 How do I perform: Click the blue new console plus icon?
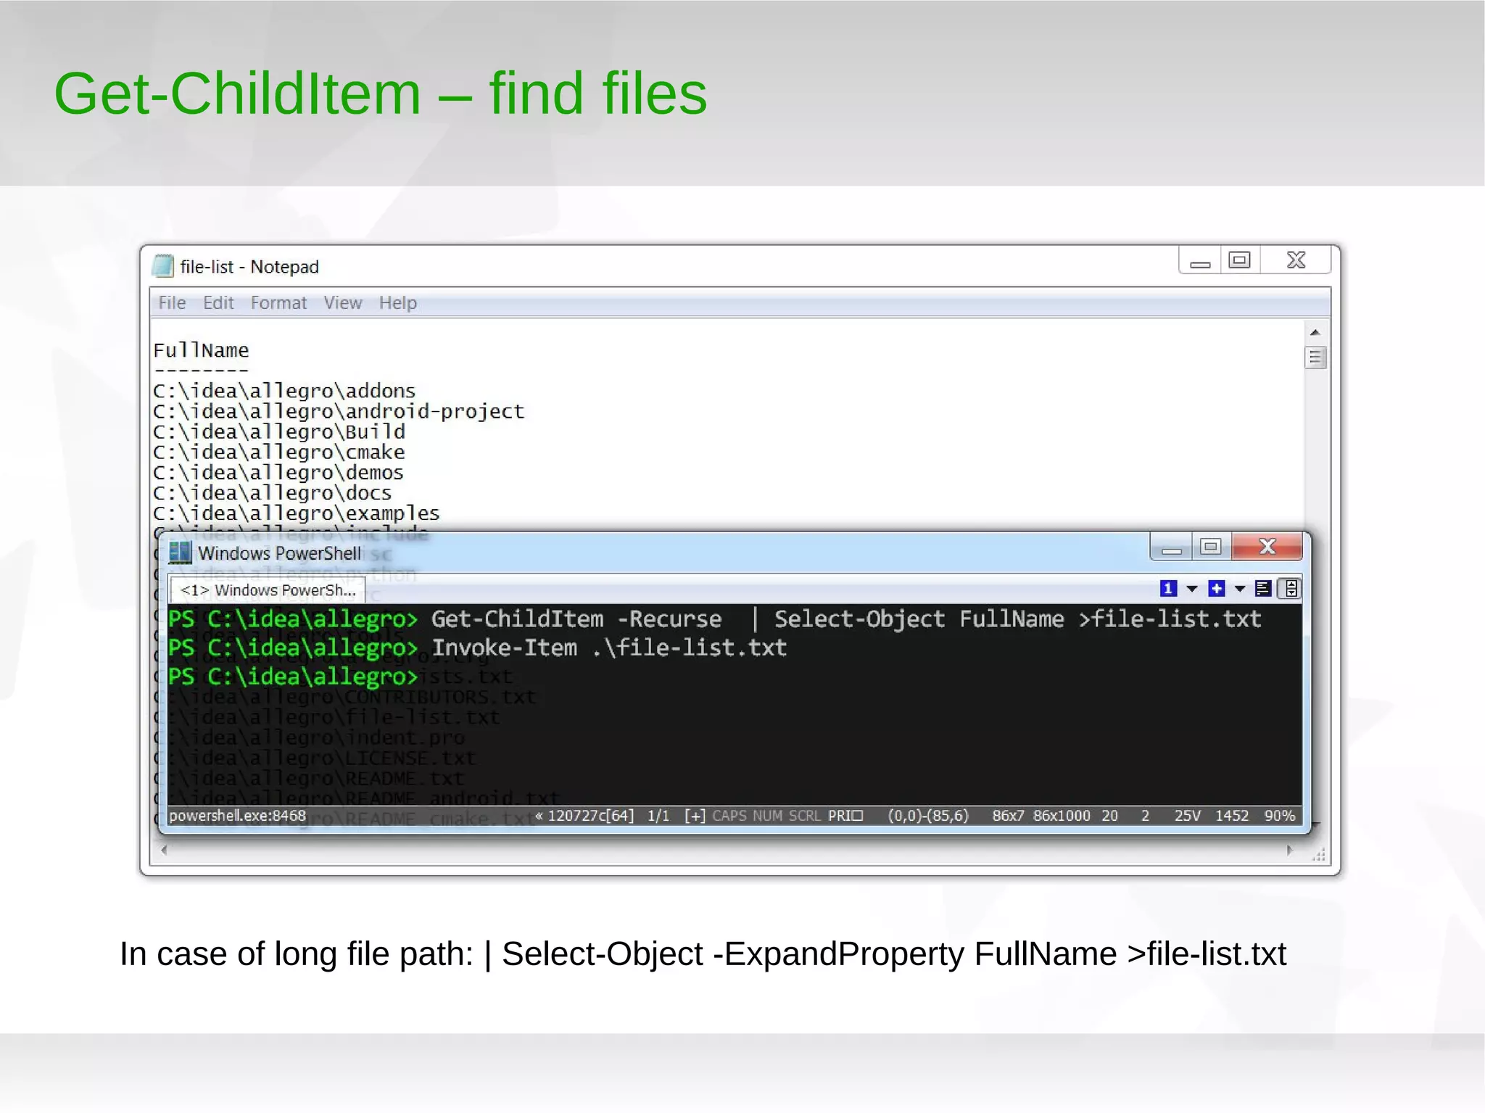point(1216,588)
